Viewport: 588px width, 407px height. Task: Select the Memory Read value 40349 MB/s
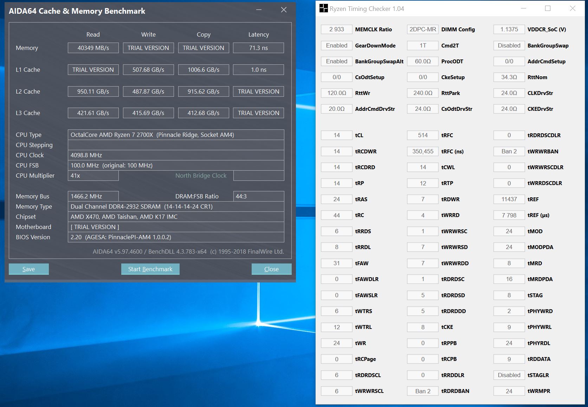(93, 48)
